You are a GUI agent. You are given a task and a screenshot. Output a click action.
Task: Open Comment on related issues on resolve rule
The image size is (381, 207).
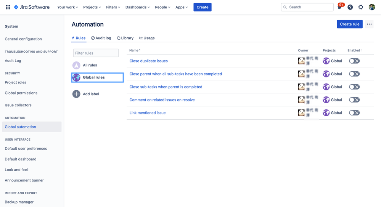162,99
